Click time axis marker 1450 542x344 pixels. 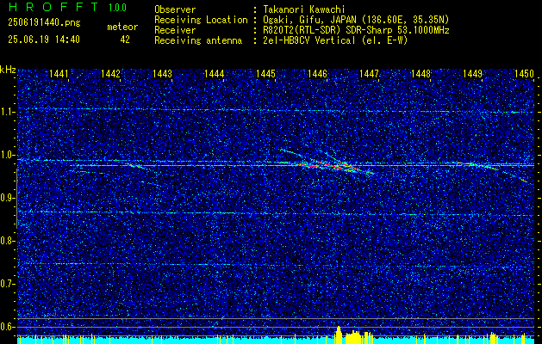pos(524,74)
